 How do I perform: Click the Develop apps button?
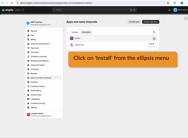(134, 22)
